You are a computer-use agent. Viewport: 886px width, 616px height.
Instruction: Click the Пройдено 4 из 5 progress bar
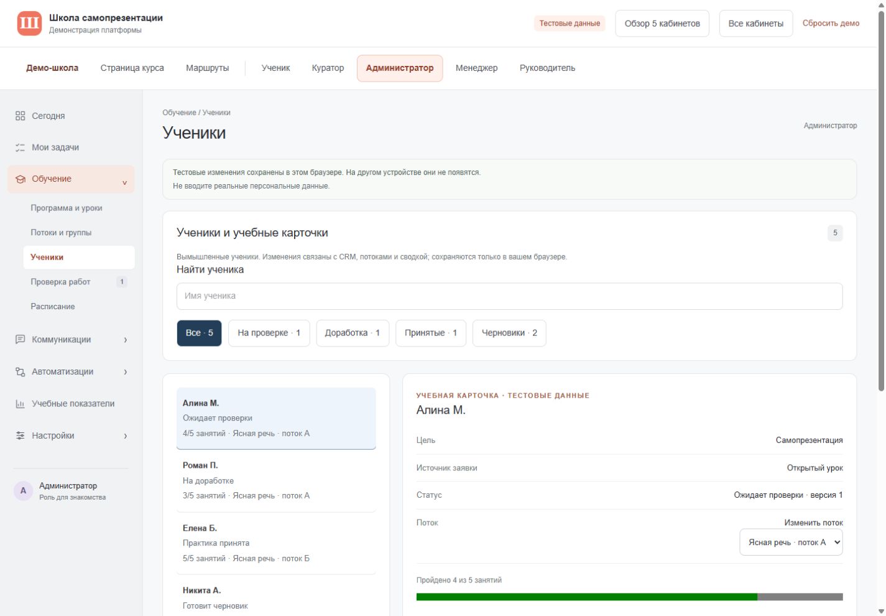(629, 597)
